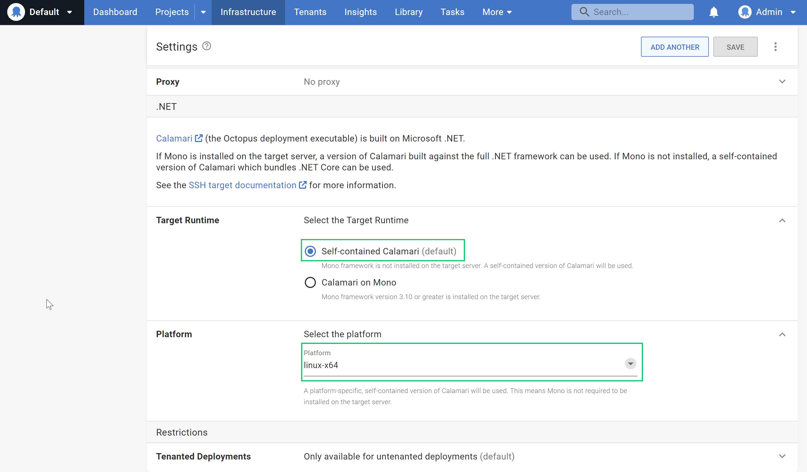The image size is (807, 472).
Task: Click the ADD ANOTHER button
Action: coord(674,47)
